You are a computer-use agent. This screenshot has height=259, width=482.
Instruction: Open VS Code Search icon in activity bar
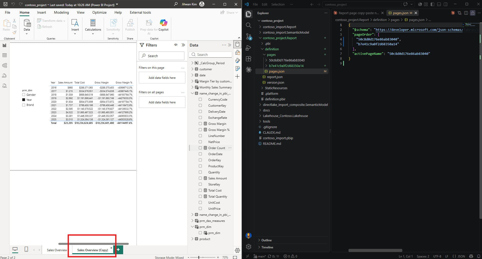[249, 25]
